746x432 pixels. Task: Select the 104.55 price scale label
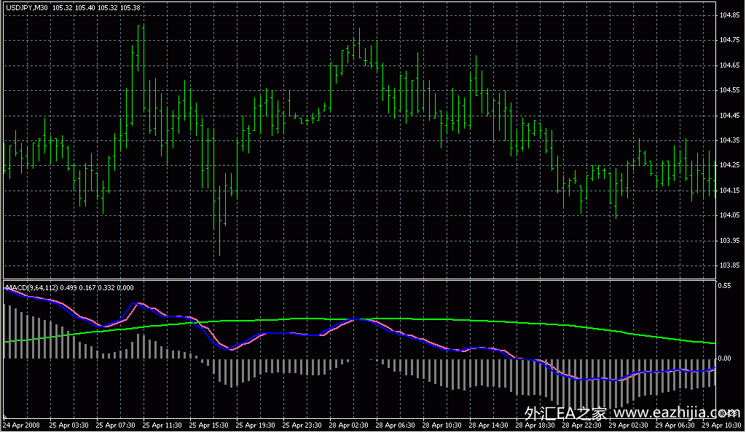[x=729, y=90]
